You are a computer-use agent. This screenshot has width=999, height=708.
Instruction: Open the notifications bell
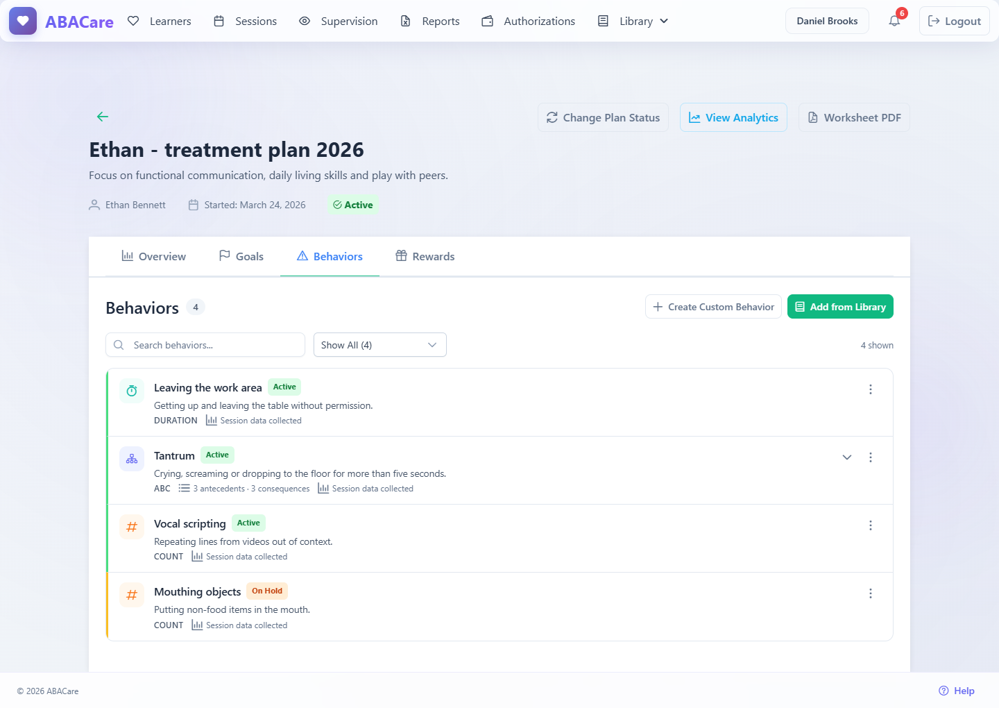click(894, 21)
